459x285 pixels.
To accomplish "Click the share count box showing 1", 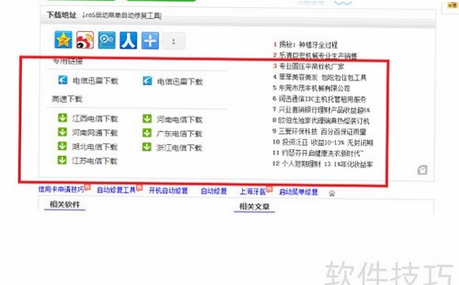I will [x=173, y=41].
